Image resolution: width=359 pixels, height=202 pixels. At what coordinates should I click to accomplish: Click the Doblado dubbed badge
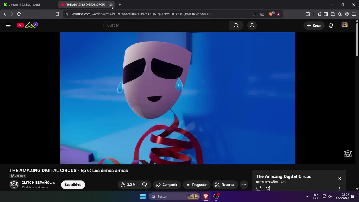18,176
